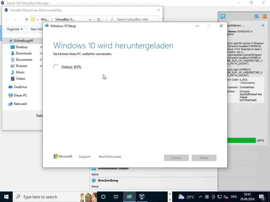270x202 pixels.
Task: Click the muted speaker volume tray icon
Action: (226, 197)
